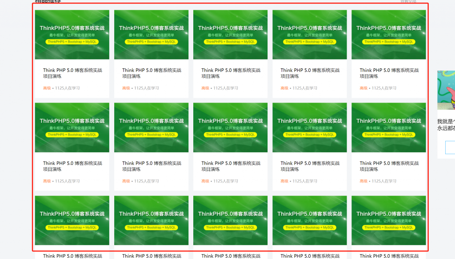
Task: Click the outlined button in the sidebar card
Action: click(x=450, y=147)
